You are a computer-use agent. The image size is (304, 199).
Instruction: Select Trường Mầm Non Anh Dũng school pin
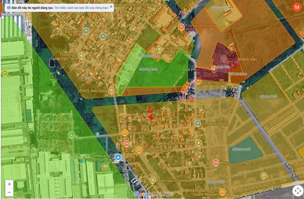coord(159,49)
